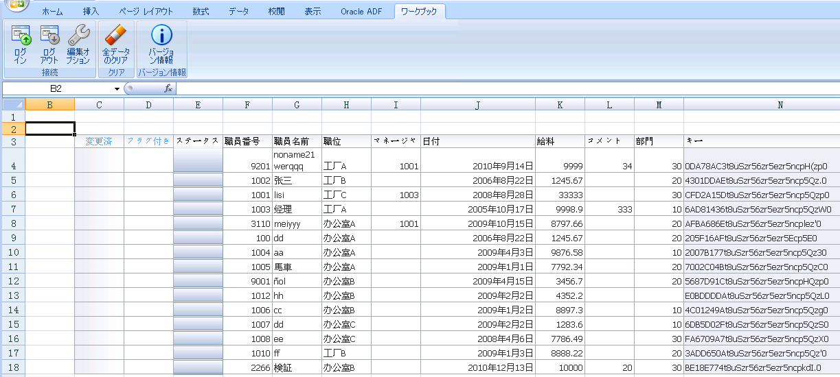The height and width of the screenshot is (377, 840).
Task: Select the ワークブック tab
Action: (x=419, y=12)
